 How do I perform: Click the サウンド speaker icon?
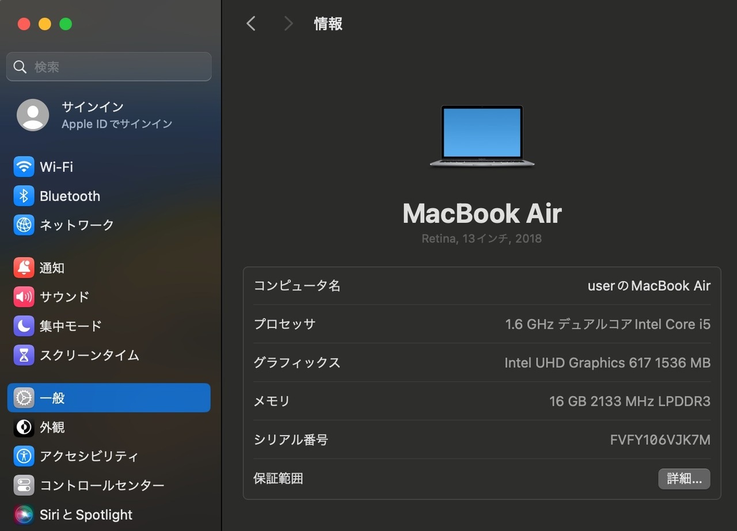tap(24, 297)
